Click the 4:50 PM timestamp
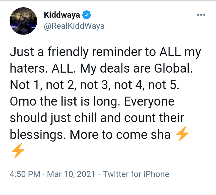 25,174
